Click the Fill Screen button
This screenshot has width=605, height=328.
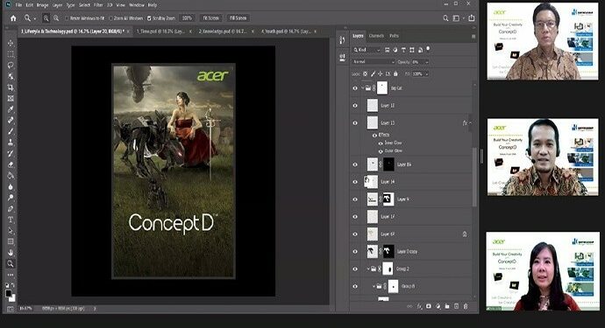pos(238,18)
